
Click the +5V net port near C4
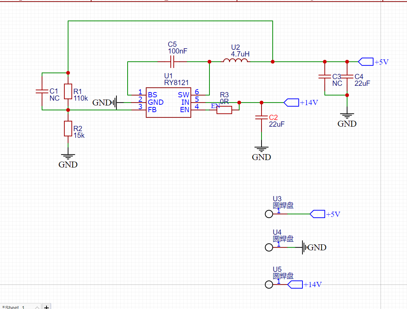pos(365,62)
